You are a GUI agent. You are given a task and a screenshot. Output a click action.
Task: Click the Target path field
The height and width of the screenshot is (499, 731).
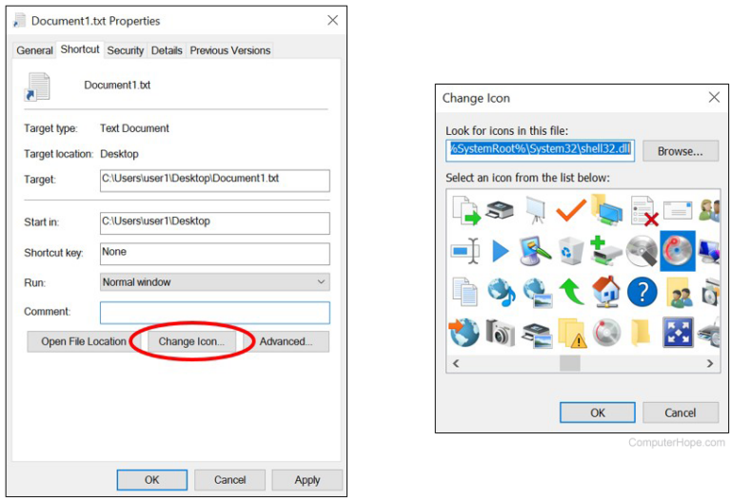[x=215, y=181]
